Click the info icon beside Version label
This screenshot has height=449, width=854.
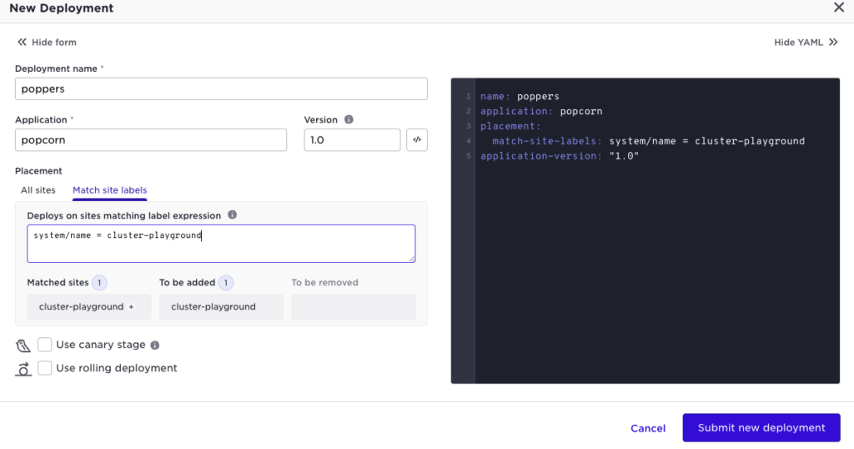(x=349, y=119)
